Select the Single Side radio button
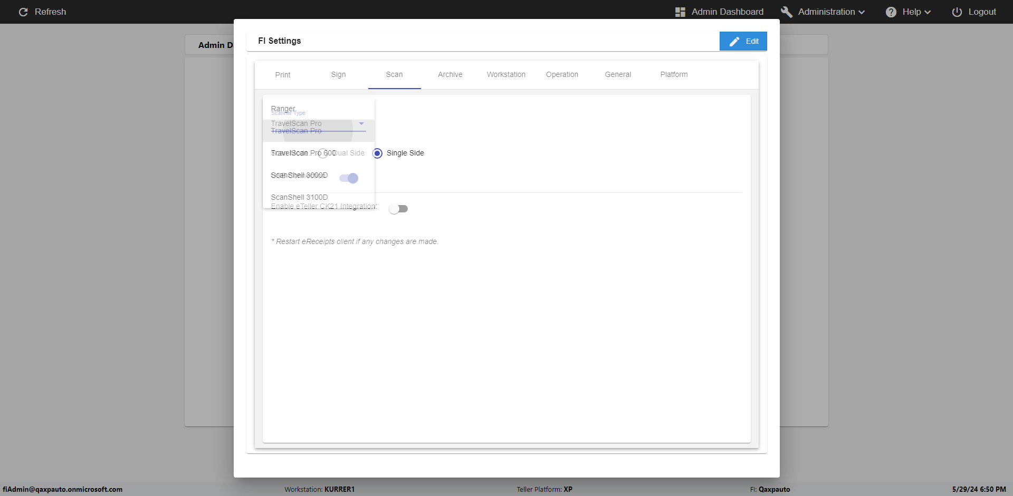 pos(377,153)
